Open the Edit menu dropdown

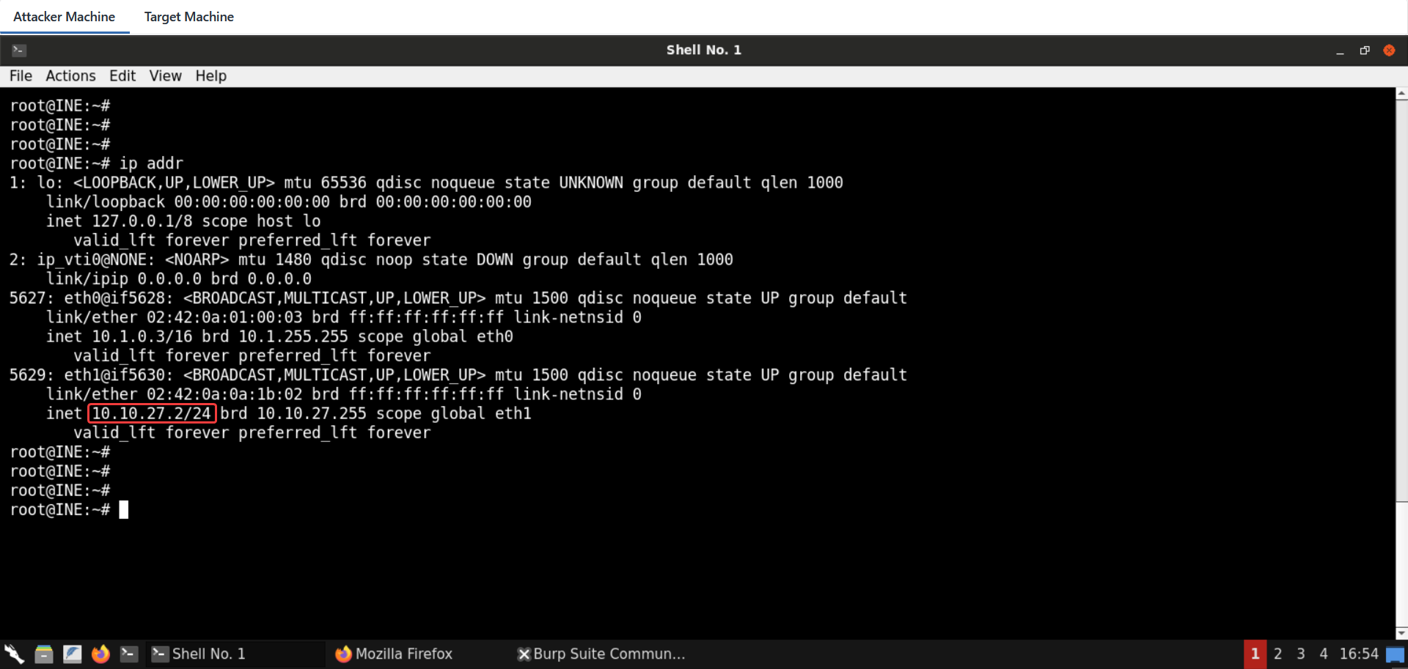pyautogui.click(x=122, y=76)
